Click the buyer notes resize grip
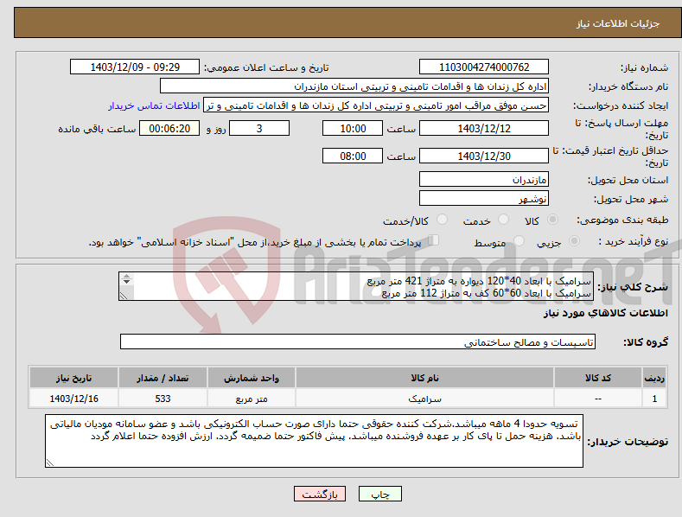This screenshot has width=682, height=517. coord(50,463)
